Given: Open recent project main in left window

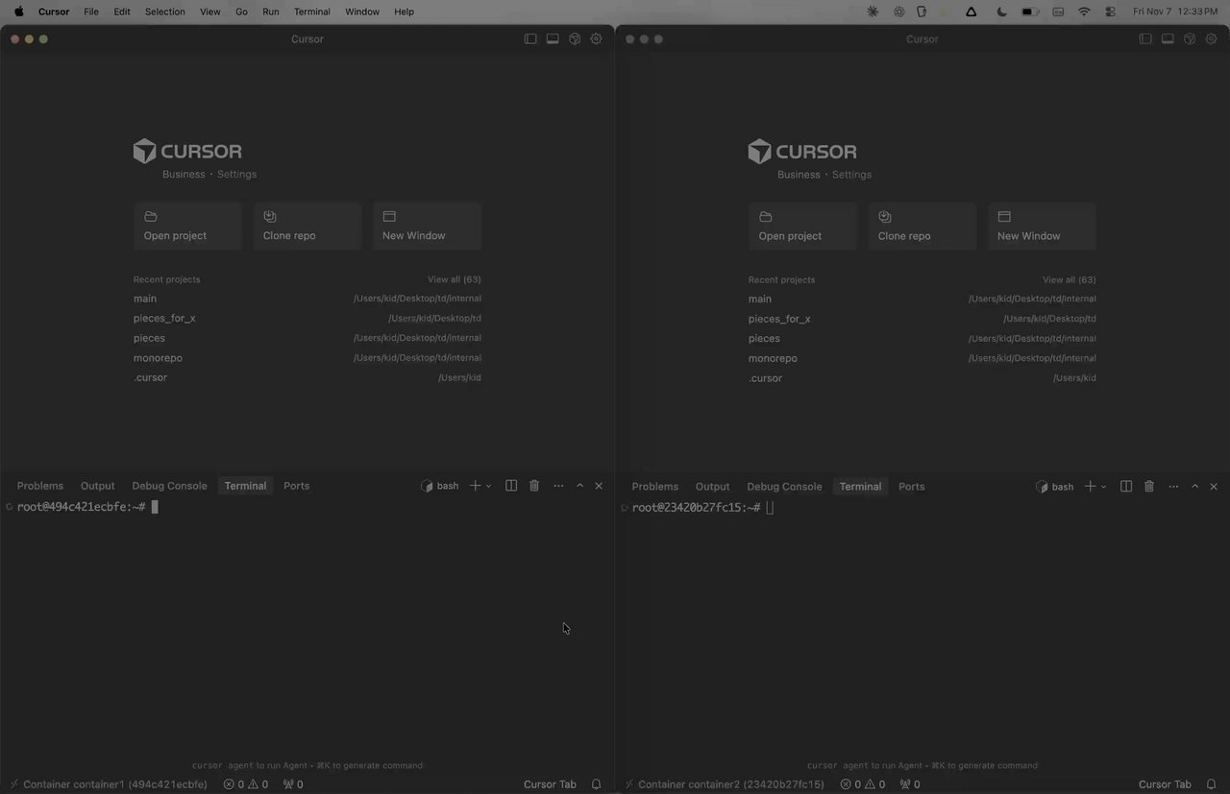Looking at the screenshot, I should [x=307, y=299].
